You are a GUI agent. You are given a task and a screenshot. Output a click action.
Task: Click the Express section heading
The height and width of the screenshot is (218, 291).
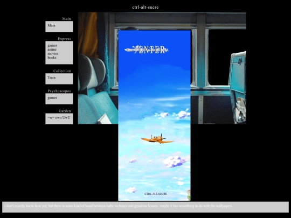[64, 39]
